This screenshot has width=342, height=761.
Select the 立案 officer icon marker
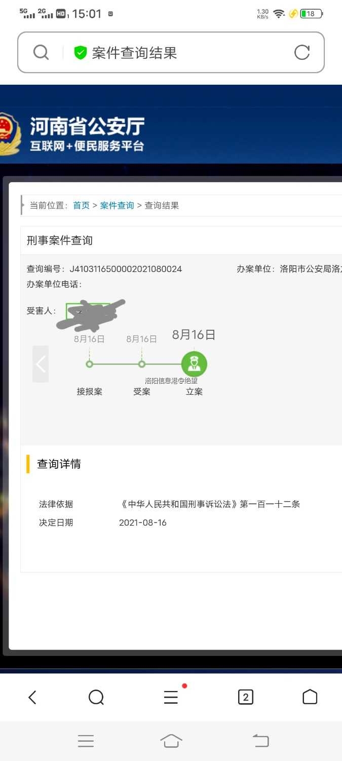click(194, 364)
